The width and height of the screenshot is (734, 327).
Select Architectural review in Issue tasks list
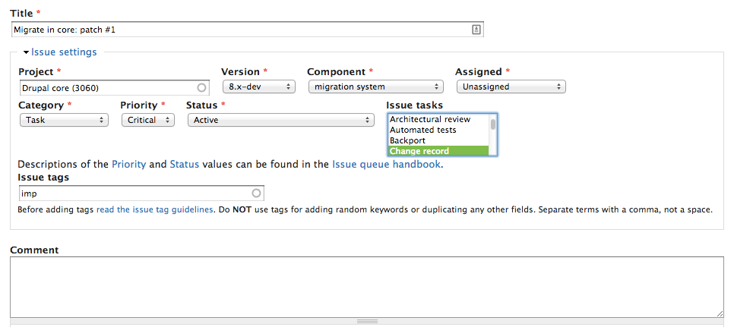pyautogui.click(x=438, y=120)
